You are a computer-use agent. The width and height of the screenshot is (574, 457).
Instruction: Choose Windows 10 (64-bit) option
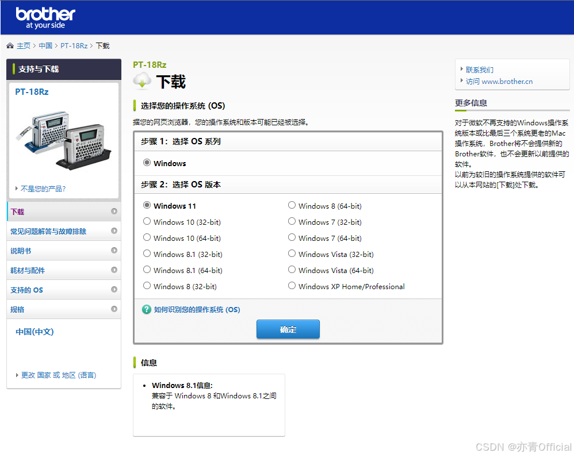[147, 237]
